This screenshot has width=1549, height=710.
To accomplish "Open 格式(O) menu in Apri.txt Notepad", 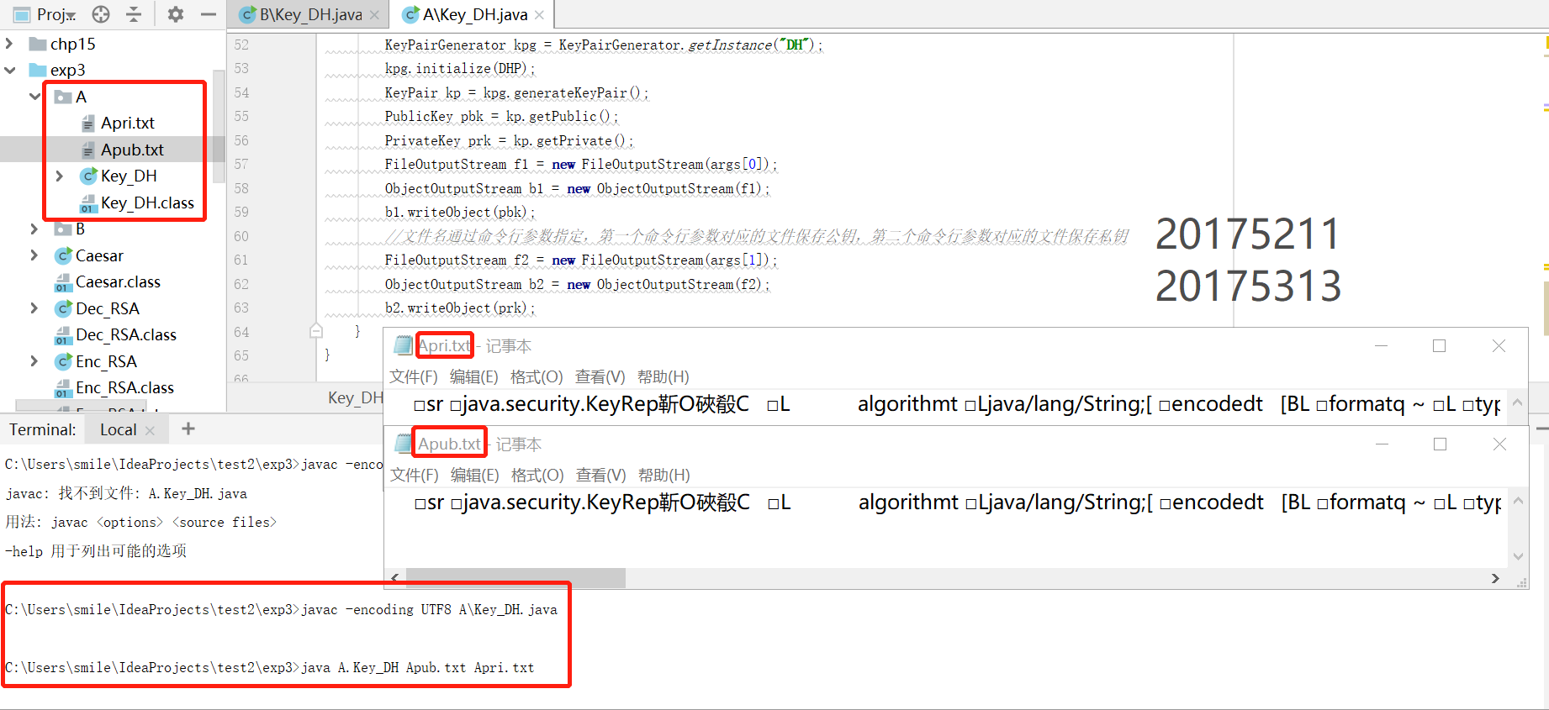I will (537, 376).
